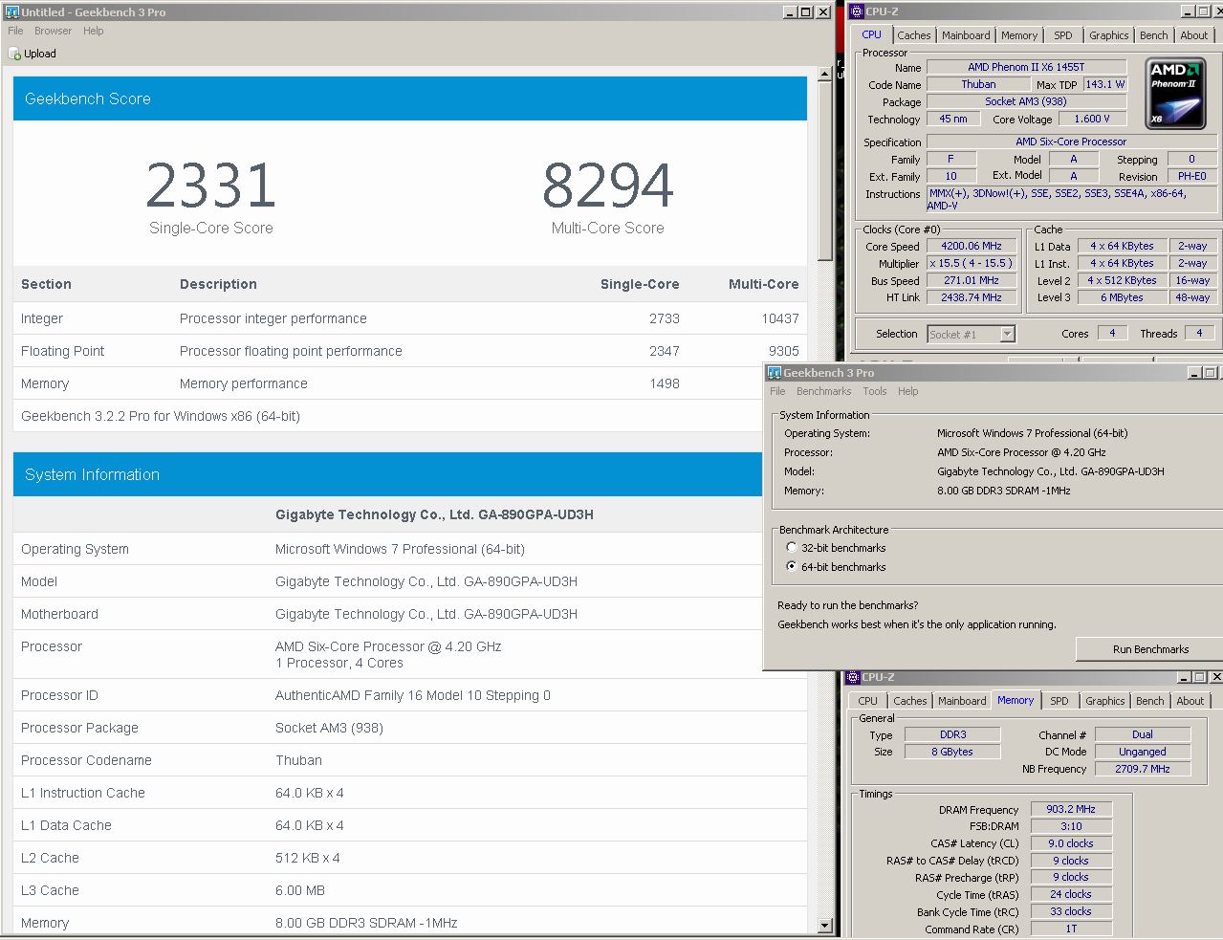Open Help menu in Untitled Geekbench window
The height and width of the screenshot is (940, 1223).
pyautogui.click(x=93, y=31)
